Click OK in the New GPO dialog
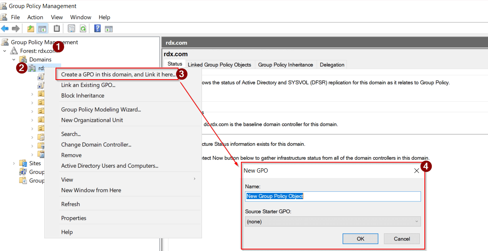 tap(360, 238)
